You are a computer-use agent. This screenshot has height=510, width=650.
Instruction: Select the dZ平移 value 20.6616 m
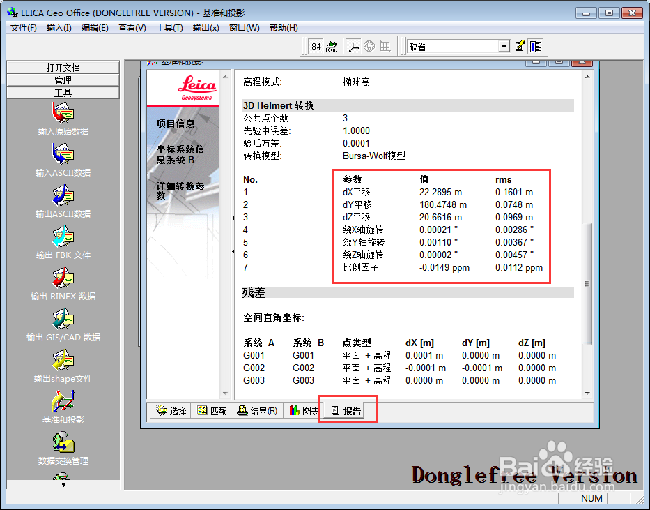440,217
